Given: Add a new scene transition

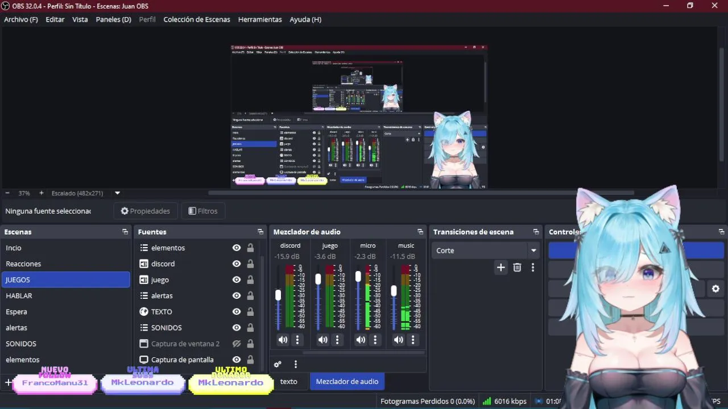Looking at the screenshot, I should click(500, 268).
